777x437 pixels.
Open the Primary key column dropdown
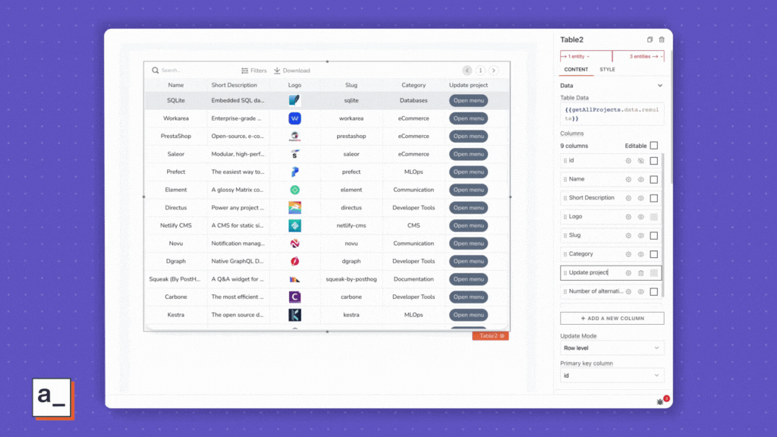coord(612,376)
